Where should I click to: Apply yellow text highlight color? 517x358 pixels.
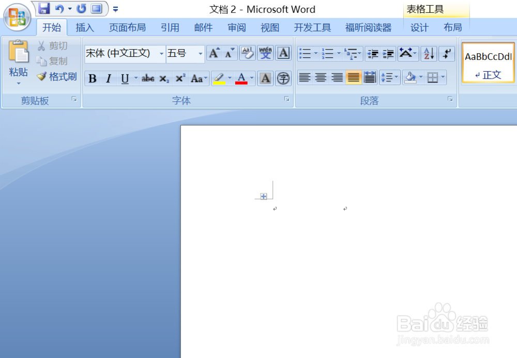(219, 79)
